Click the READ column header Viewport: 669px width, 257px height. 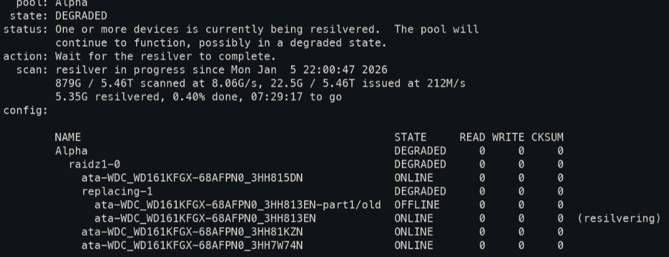[x=472, y=137]
